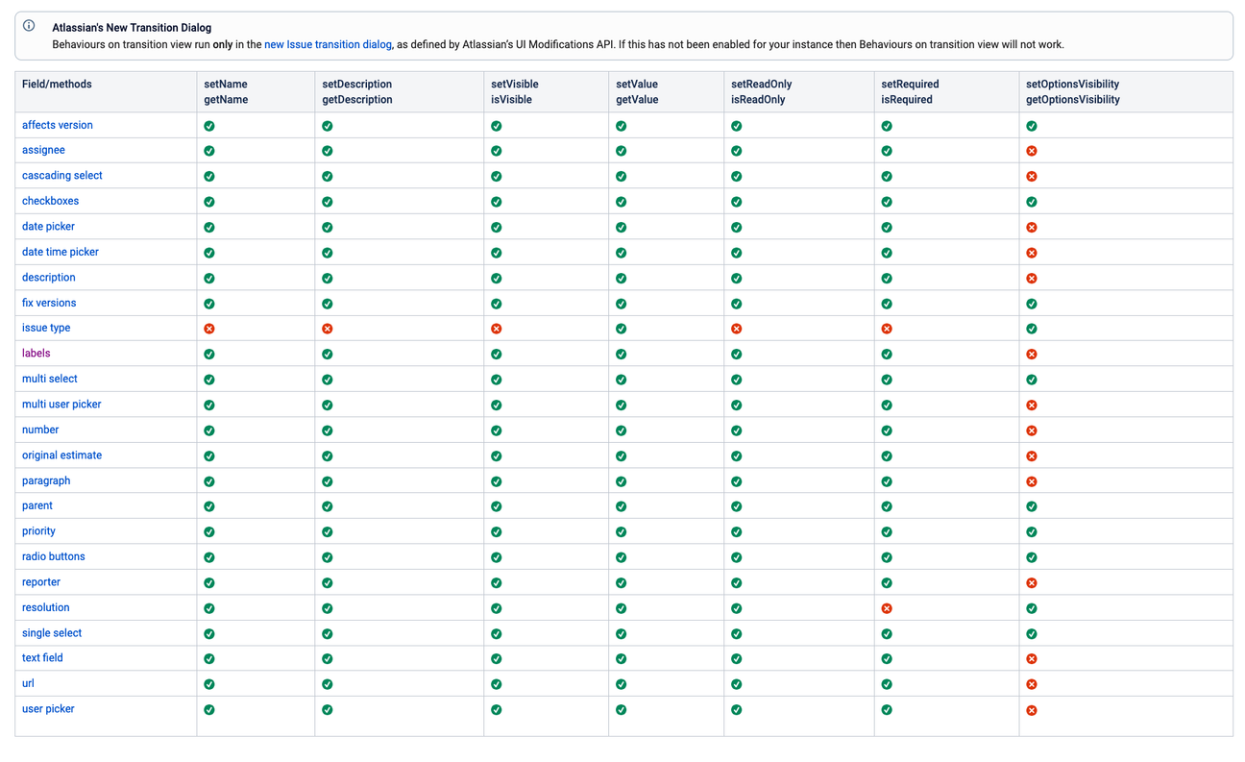This screenshot has width=1245, height=762.
Task: Click the green check for affects version setName
Action: tap(208, 125)
